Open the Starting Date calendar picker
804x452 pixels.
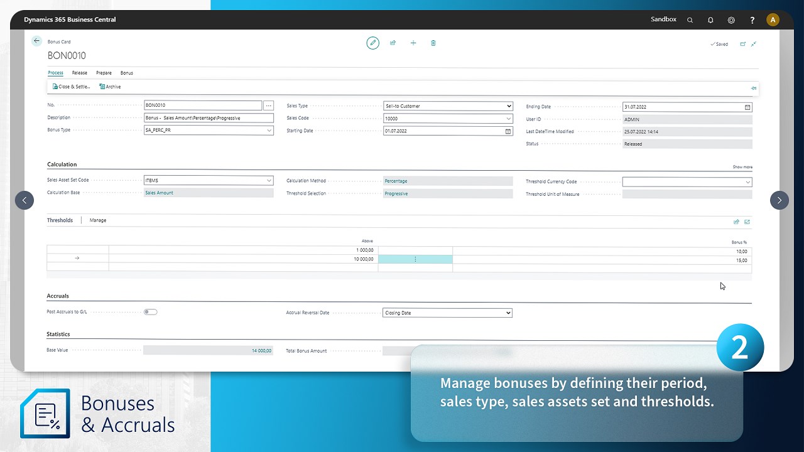(508, 131)
